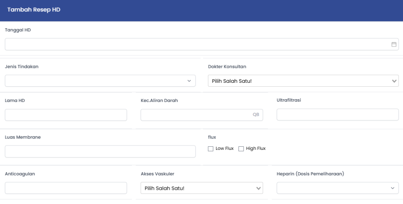Click the Tambah Resep HD header title
Viewport: 403px width, 204px height.
point(34,10)
